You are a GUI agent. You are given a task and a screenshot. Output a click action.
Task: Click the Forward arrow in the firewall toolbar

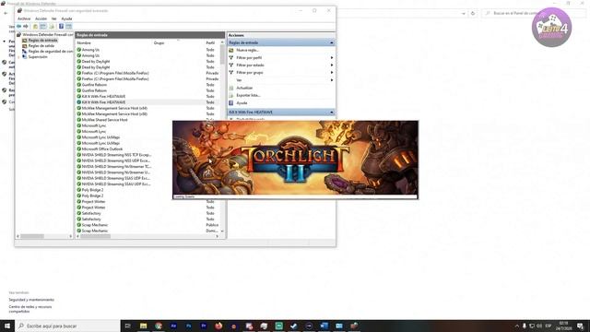click(26, 27)
